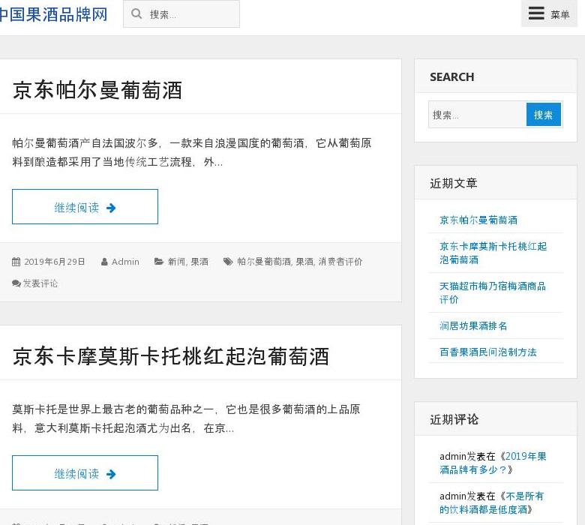Viewport: 585px width, 525px height.
Task: Focus the sidebar 搜索 text box
Action: point(477,115)
